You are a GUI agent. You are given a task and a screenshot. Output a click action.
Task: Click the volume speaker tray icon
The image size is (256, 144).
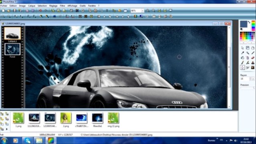(x=236, y=140)
